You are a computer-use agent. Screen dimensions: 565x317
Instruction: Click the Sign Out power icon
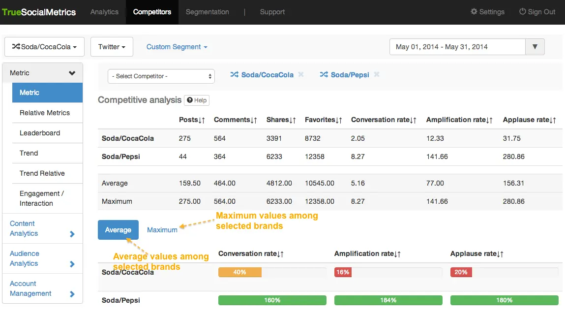click(x=523, y=12)
